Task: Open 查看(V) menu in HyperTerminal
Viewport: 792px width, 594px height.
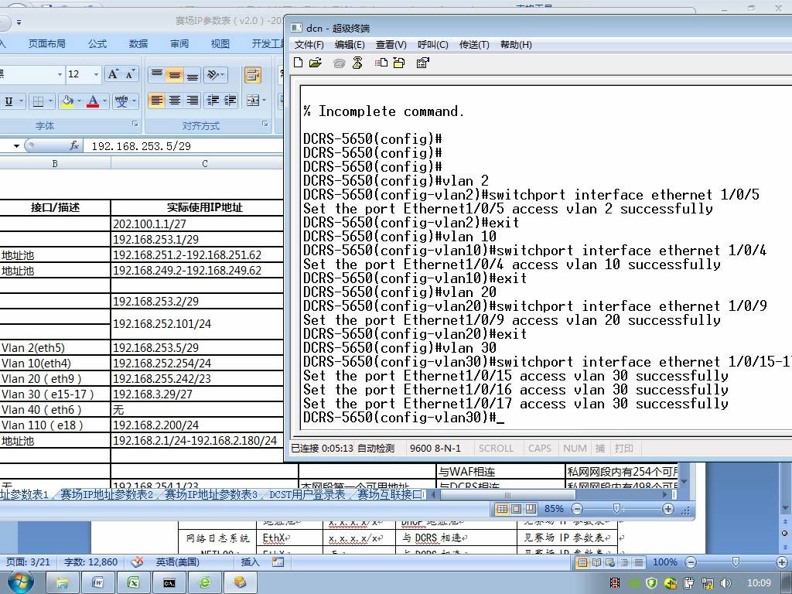Action: point(391,44)
